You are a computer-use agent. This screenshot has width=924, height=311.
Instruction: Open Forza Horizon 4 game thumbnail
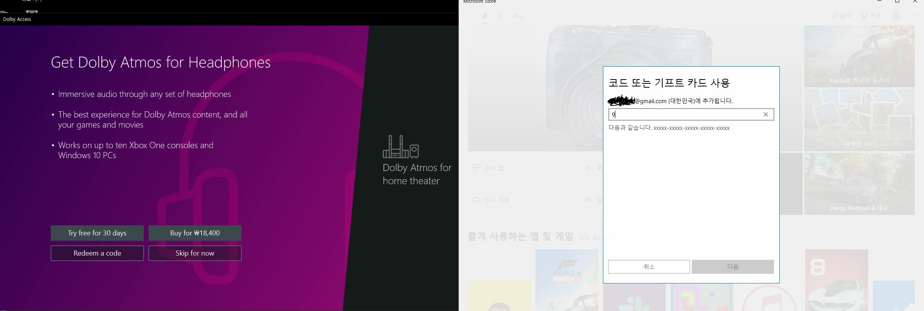click(x=567, y=280)
